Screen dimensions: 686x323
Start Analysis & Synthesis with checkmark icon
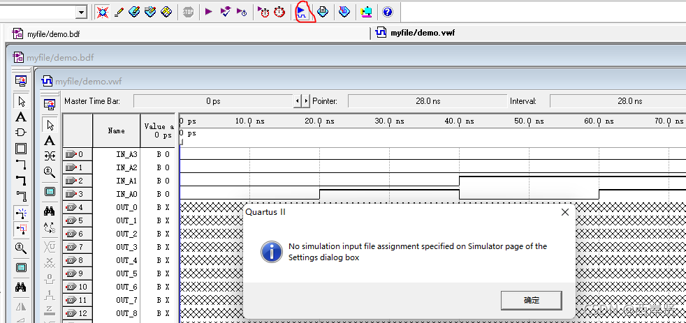pos(226,12)
